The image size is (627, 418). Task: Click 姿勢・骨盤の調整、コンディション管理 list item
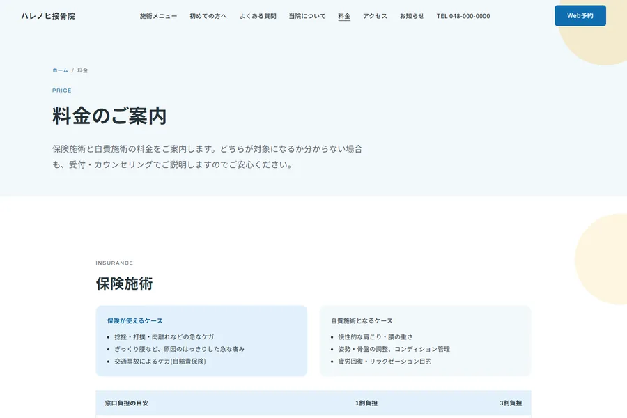pyautogui.click(x=394, y=349)
